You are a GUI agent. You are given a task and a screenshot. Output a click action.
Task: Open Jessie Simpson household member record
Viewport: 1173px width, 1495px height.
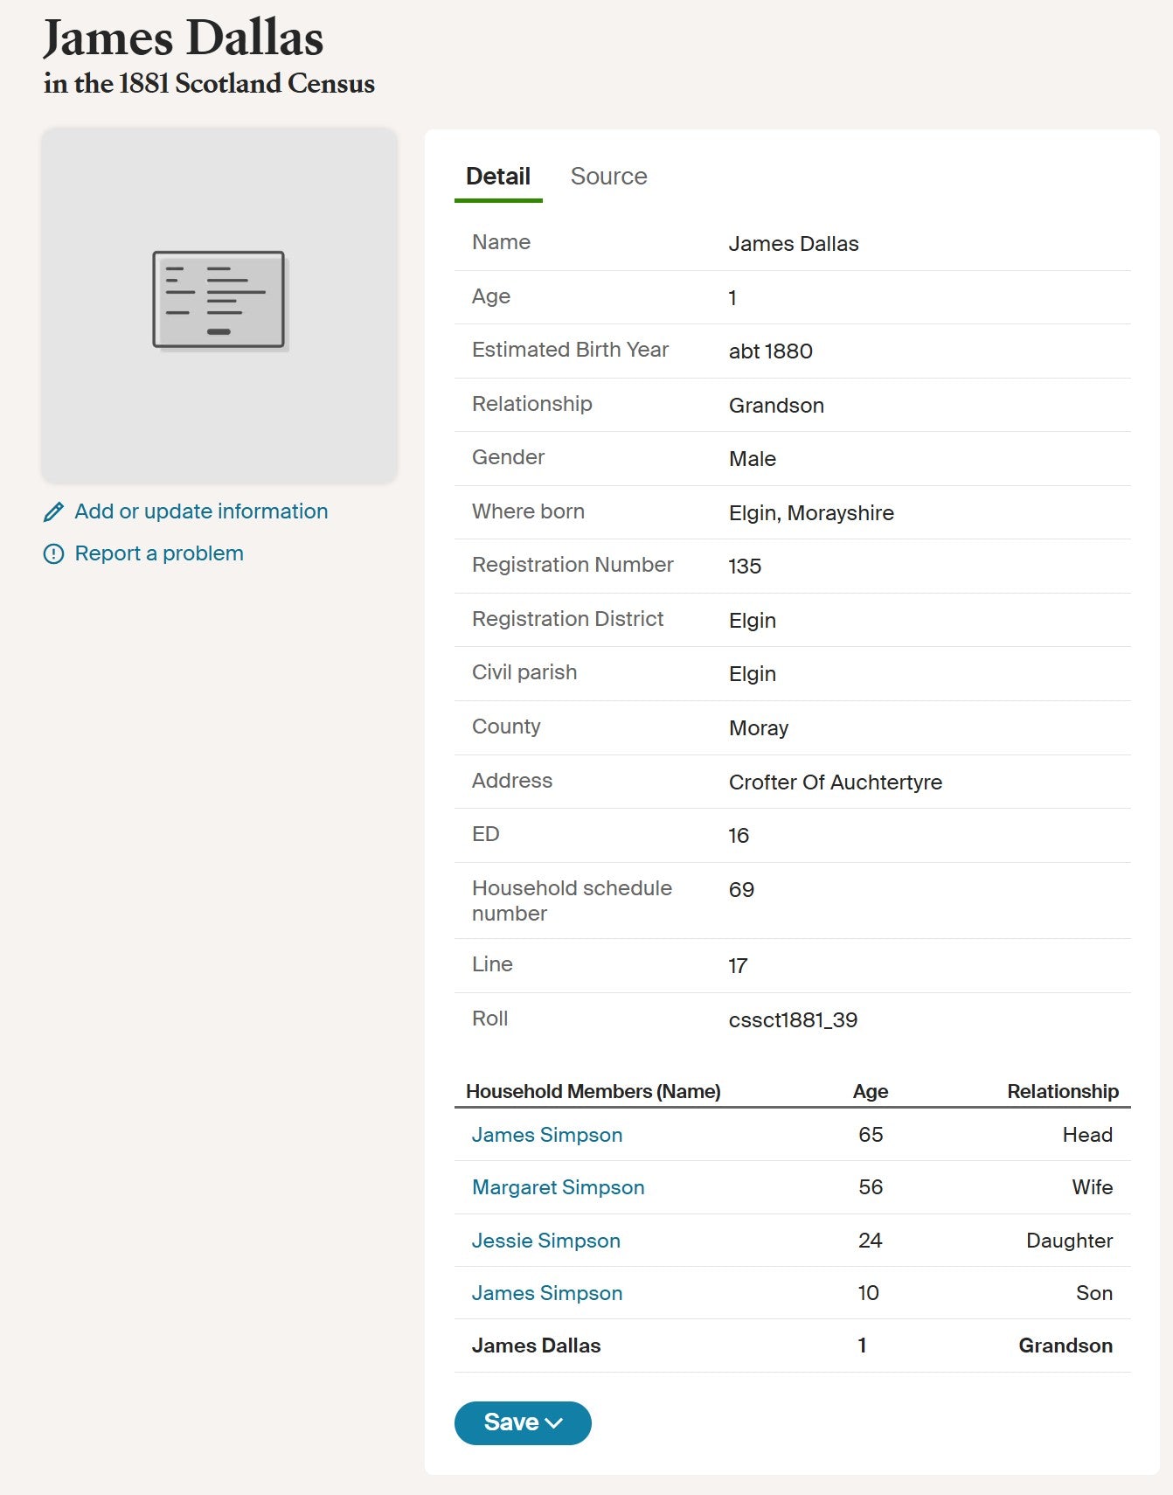[546, 1241]
